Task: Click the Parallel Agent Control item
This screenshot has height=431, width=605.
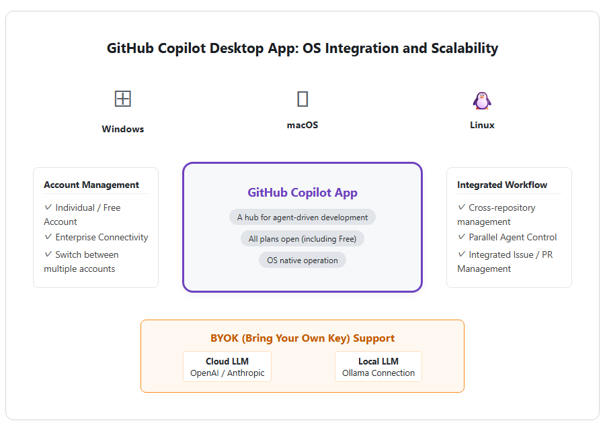Action: pos(507,237)
